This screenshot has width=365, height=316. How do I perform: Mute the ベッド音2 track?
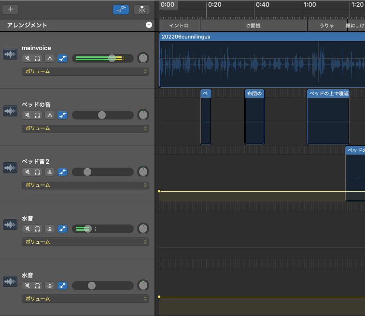(x=27, y=172)
